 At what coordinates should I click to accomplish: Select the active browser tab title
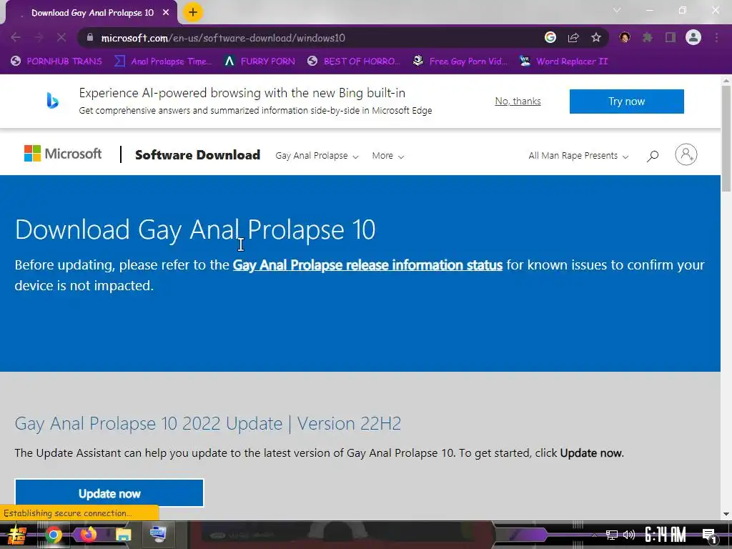(x=92, y=13)
